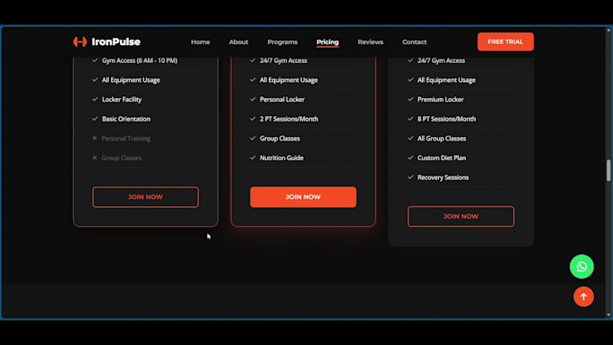Click the checkmark beside Nutrition Guide
Viewport: 613px width, 345px height.
coord(252,158)
